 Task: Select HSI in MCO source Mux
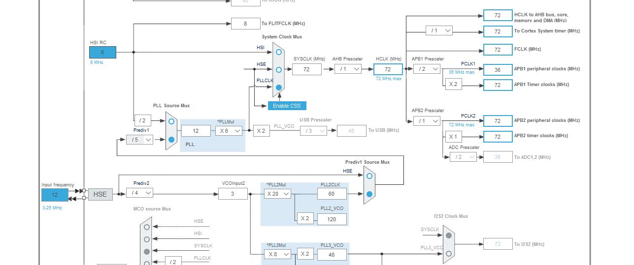[x=147, y=239]
